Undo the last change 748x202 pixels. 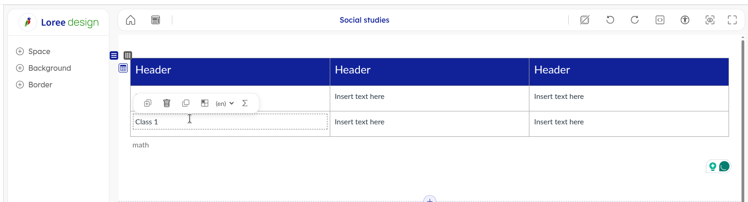point(610,20)
